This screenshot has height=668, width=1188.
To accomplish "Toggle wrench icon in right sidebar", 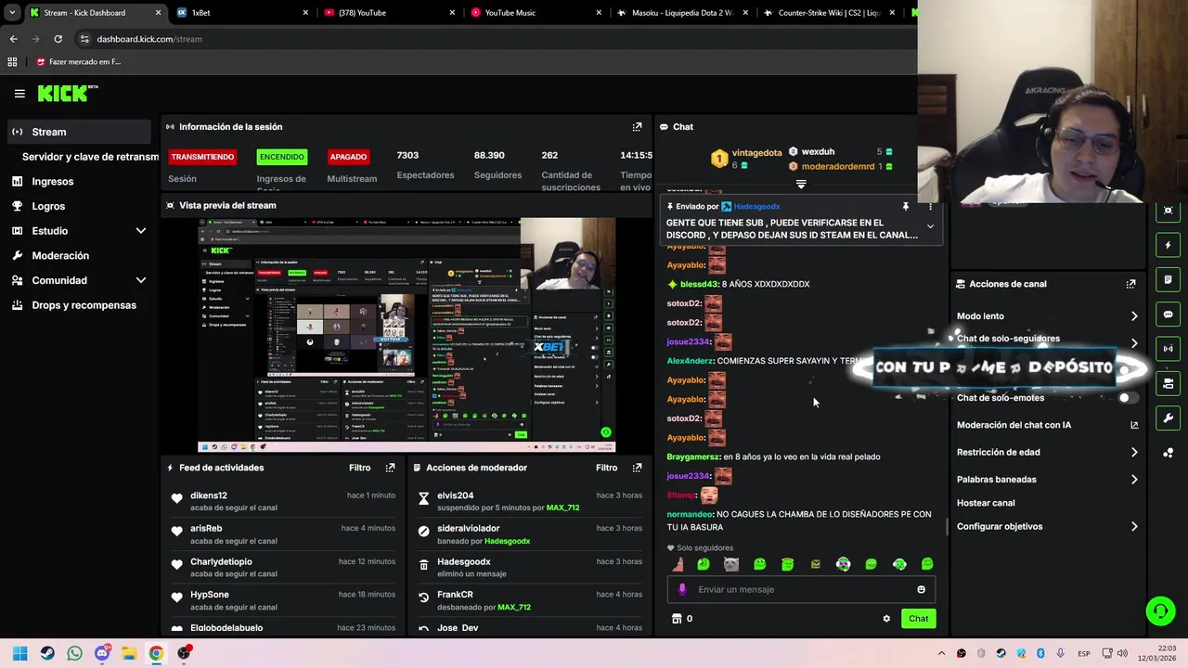I will (1168, 418).
